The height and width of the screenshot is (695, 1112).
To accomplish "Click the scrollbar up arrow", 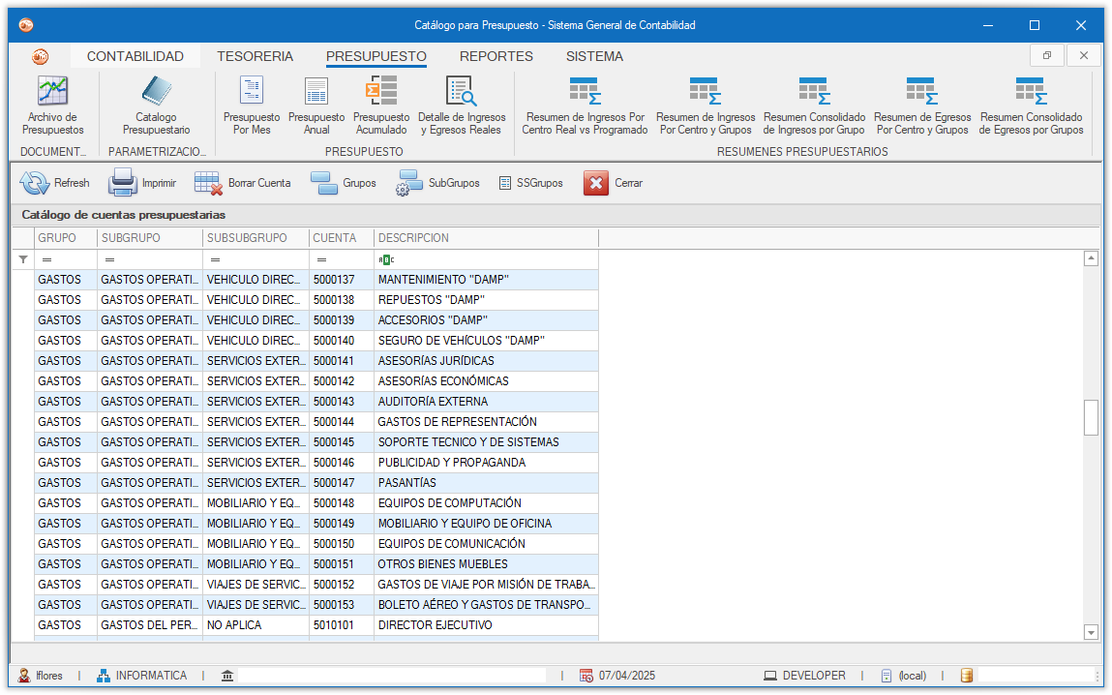I will point(1092,258).
